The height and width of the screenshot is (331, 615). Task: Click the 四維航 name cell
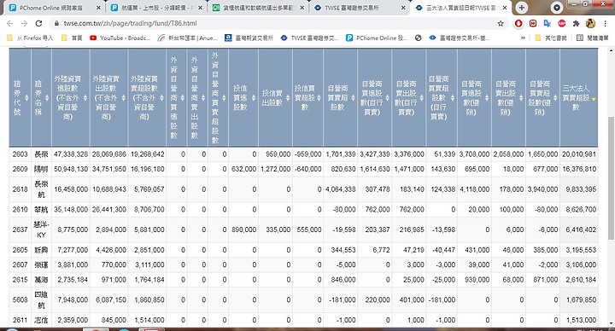(41, 299)
